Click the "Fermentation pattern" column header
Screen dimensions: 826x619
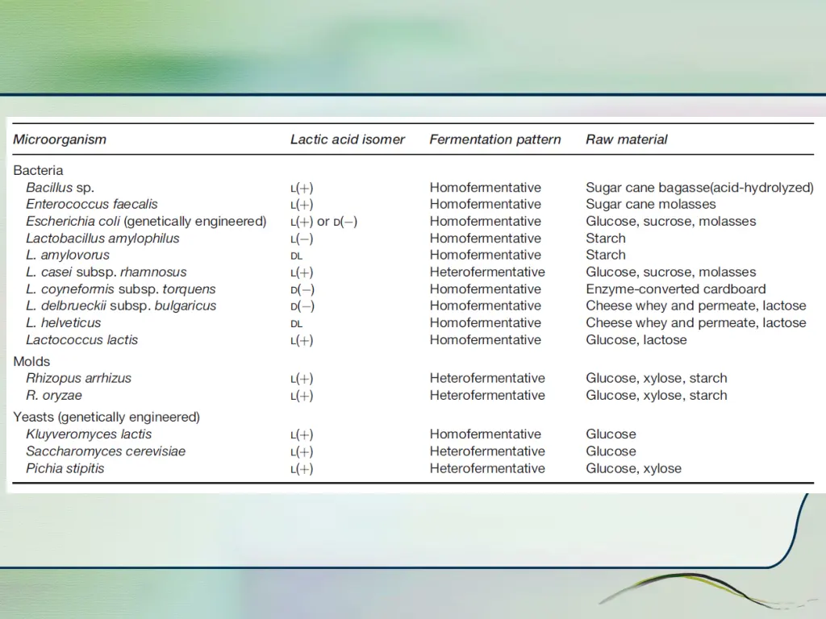(x=494, y=139)
